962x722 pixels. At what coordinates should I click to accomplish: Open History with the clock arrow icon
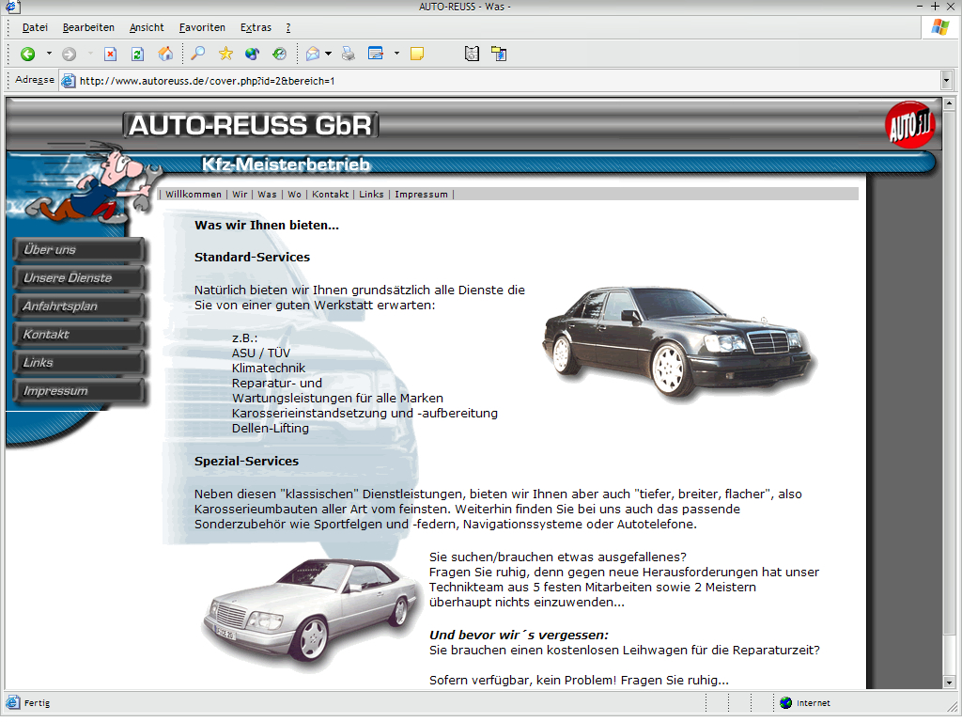click(x=279, y=54)
